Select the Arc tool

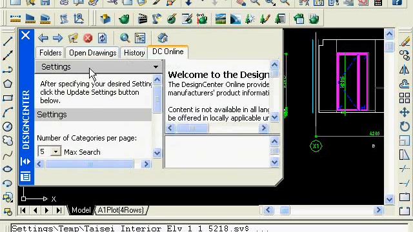pyautogui.click(x=8, y=112)
